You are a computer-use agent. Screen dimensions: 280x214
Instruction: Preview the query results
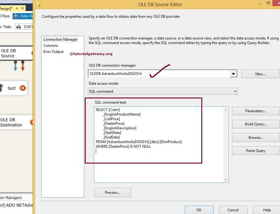click(113, 192)
